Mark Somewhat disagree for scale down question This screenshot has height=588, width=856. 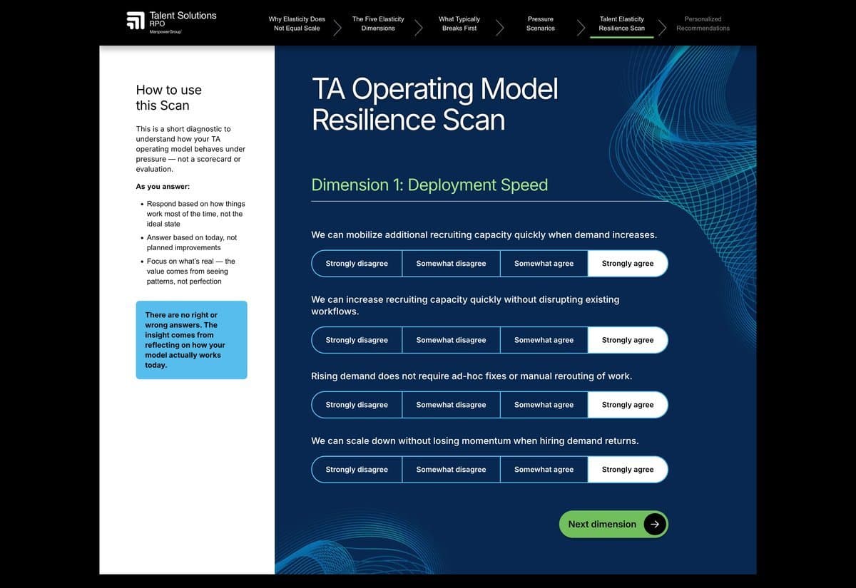click(x=451, y=470)
